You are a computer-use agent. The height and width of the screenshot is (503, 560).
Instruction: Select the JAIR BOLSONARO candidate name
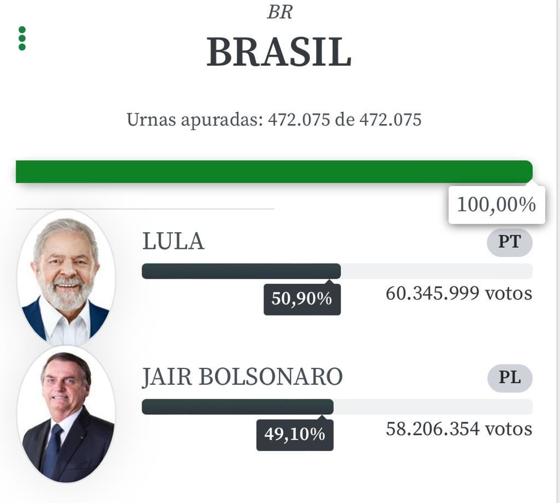tap(242, 377)
